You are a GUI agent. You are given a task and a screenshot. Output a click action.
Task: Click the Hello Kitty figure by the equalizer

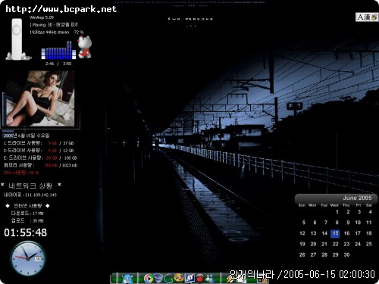click(85, 47)
